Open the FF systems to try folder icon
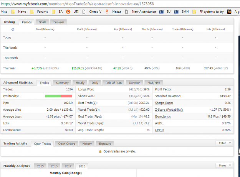240x177 pixels. [x=194, y=11]
